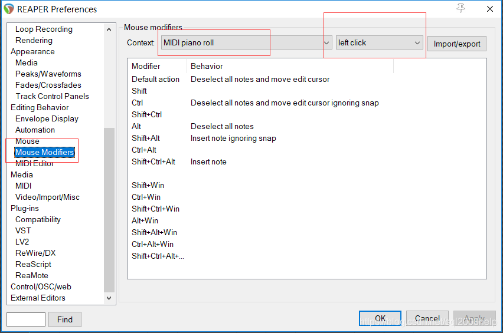
Task: Click the OK button
Action: pos(380,318)
